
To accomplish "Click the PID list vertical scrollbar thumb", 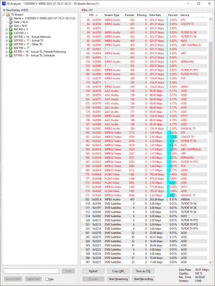I will pyautogui.click(x=210, y=87).
